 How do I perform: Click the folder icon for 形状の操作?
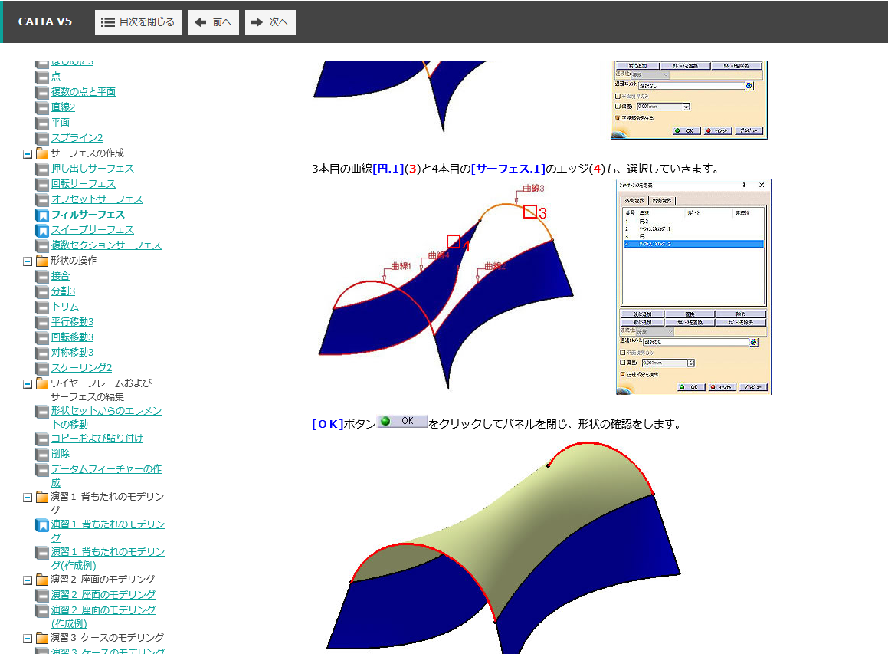pyautogui.click(x=42, y=261)
